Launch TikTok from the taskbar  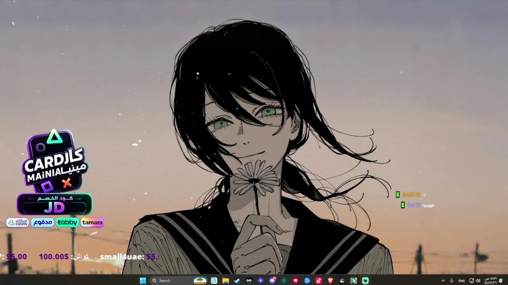(x=319, y=281)
